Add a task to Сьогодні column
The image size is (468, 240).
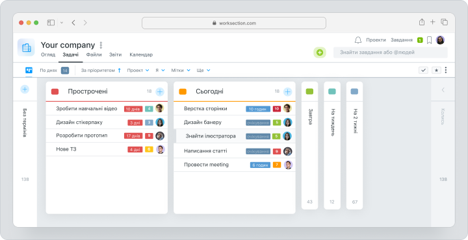coord(287,91)
